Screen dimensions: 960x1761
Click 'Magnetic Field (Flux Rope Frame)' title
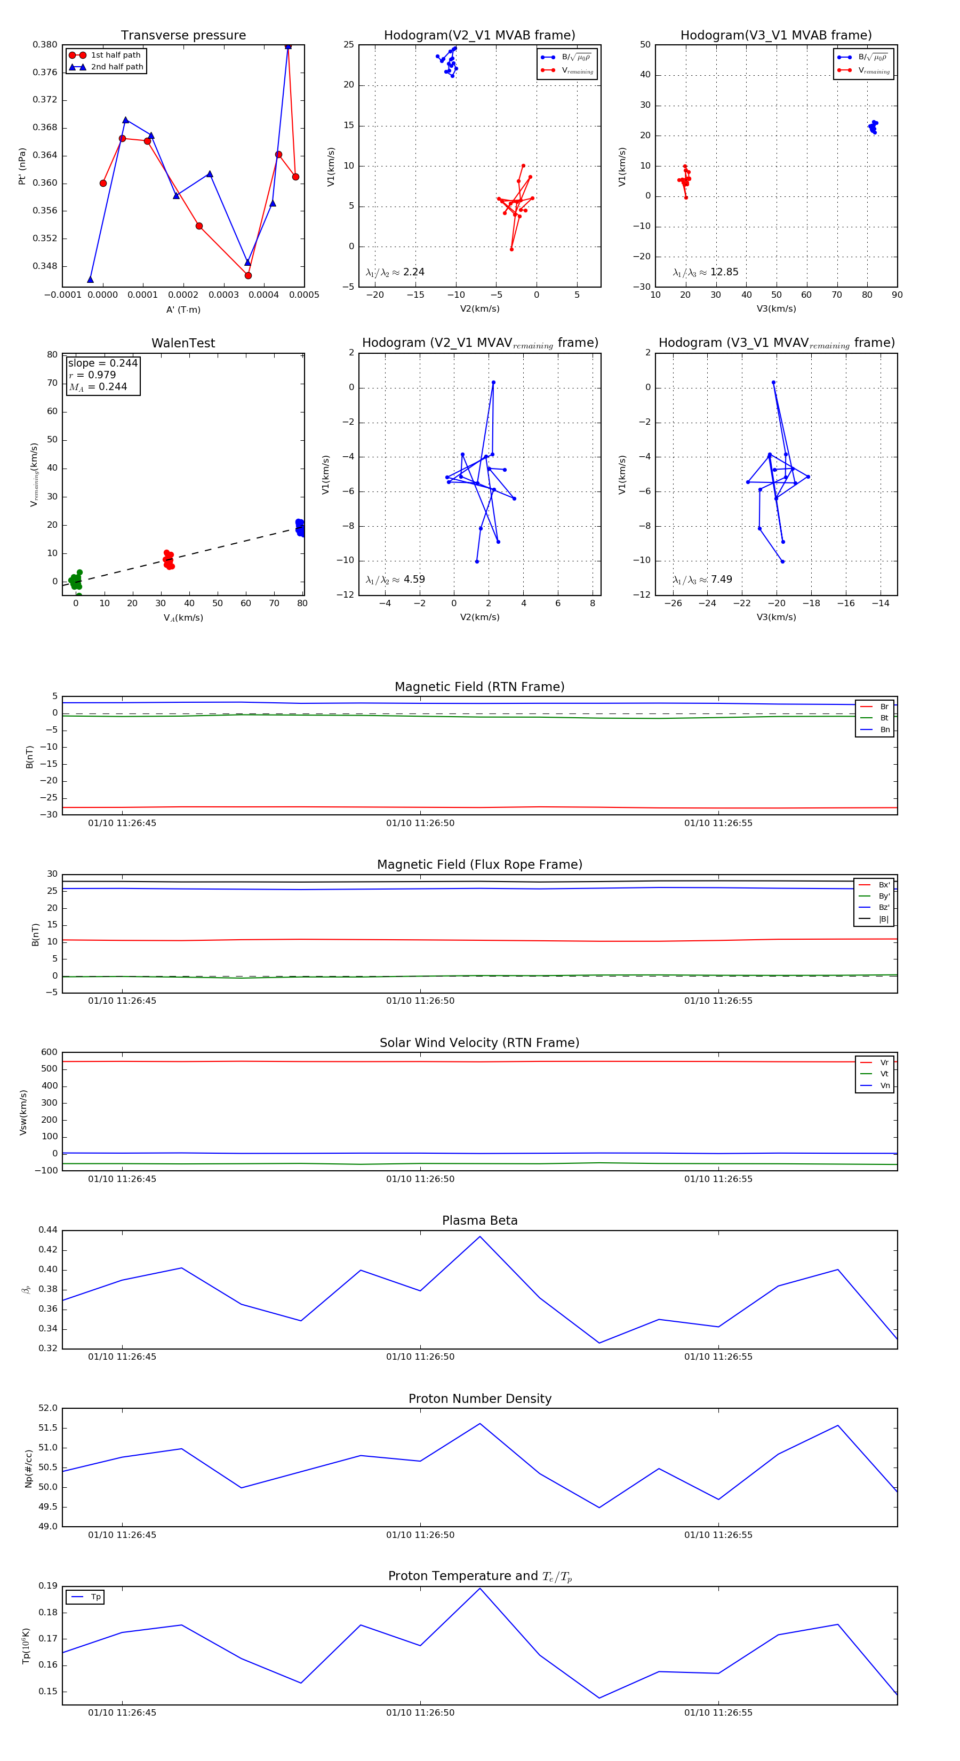pyautogui.click(x=479, y=865)
